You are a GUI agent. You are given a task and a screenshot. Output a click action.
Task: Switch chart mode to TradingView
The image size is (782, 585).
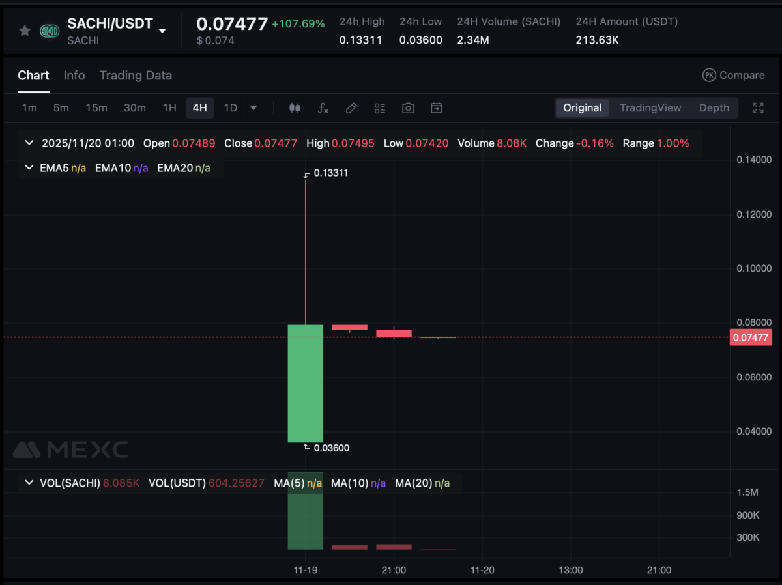click(x=650, y=108)
